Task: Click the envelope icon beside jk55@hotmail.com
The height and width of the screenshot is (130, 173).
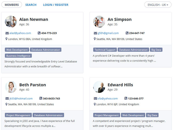Action: pyautogui.click(x=7, y=98)
